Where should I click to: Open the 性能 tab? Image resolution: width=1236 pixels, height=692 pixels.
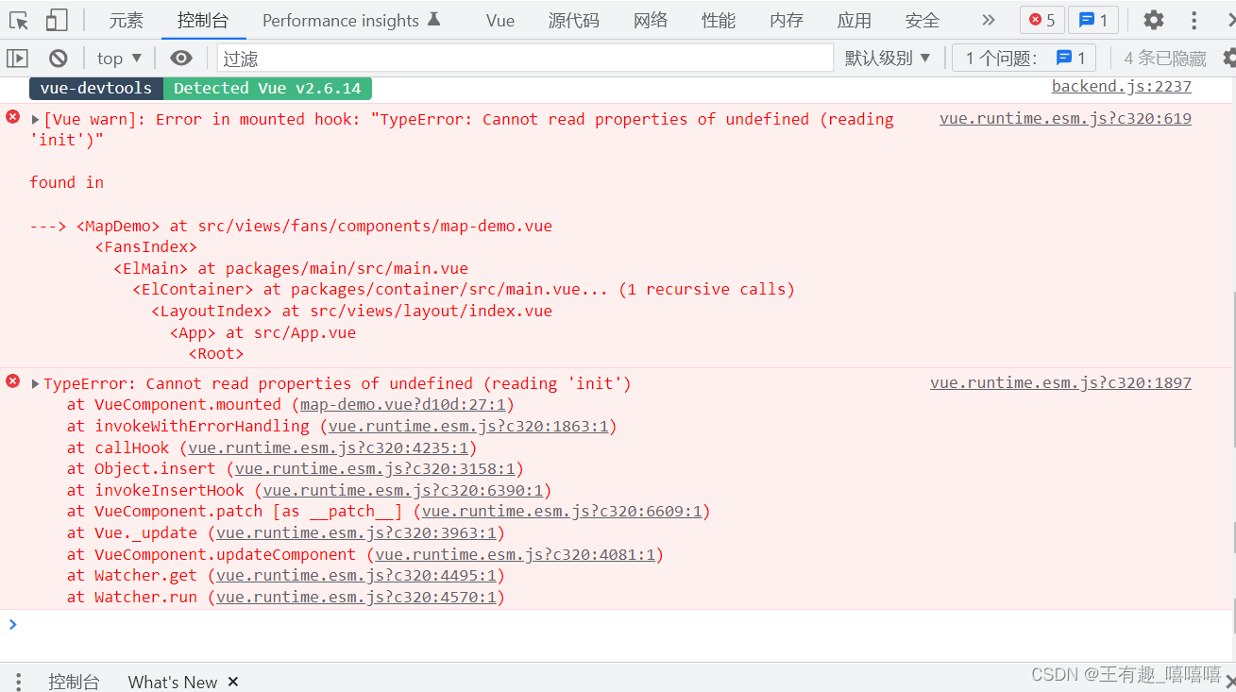pos(719,20)
